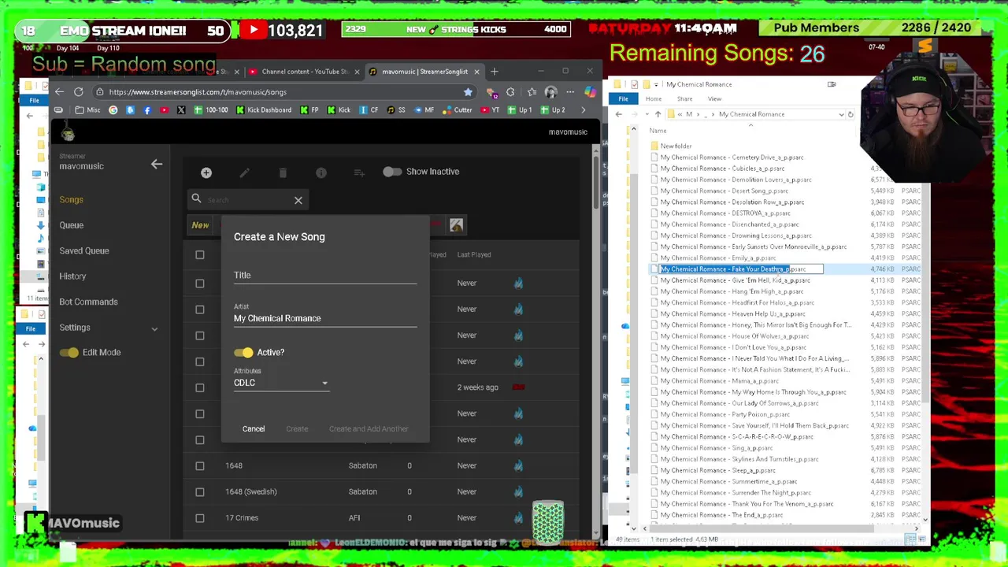
Task: Toggle Edit Mode switch in sidebar
Action: pyautogui.click(x=69, y=353)
